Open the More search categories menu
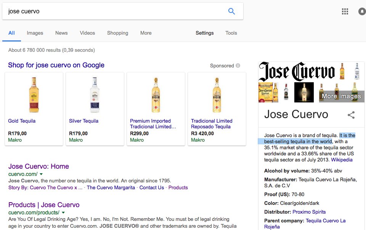This screenshot has height=230, width=366. (146, 33)
